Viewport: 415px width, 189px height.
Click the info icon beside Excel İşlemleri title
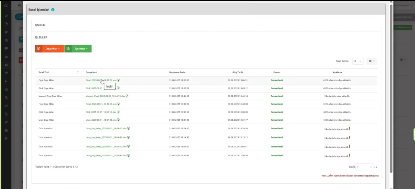(53, 9)
